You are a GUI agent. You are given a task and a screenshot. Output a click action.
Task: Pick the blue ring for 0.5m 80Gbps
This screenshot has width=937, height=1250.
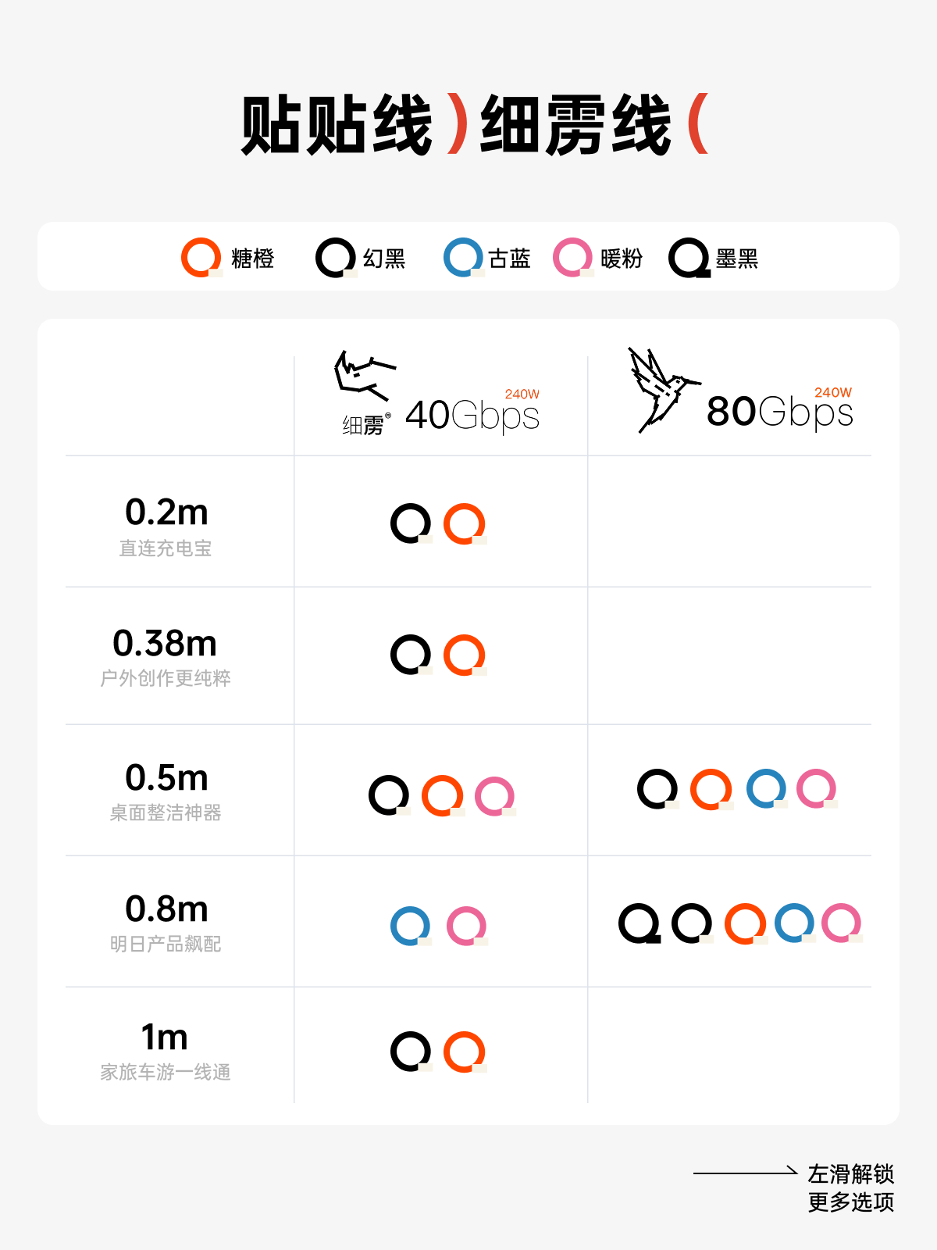[766, 789]
